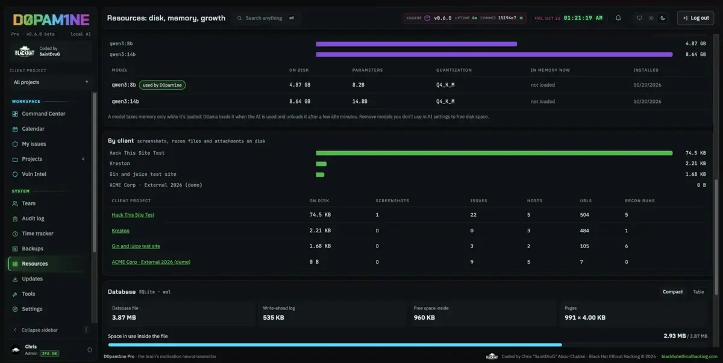The height and width of the screenshot is (363, 723).
Task: Select the Calendar icon in the sidebar
Action: pos(16,129)
